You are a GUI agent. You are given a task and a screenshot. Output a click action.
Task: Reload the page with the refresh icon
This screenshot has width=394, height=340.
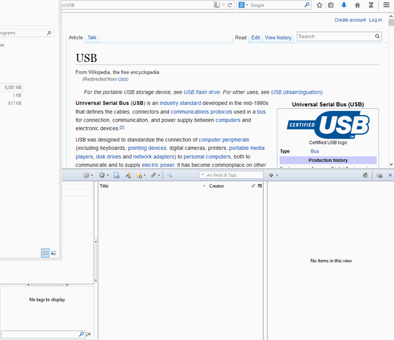[x=230, y=5]
